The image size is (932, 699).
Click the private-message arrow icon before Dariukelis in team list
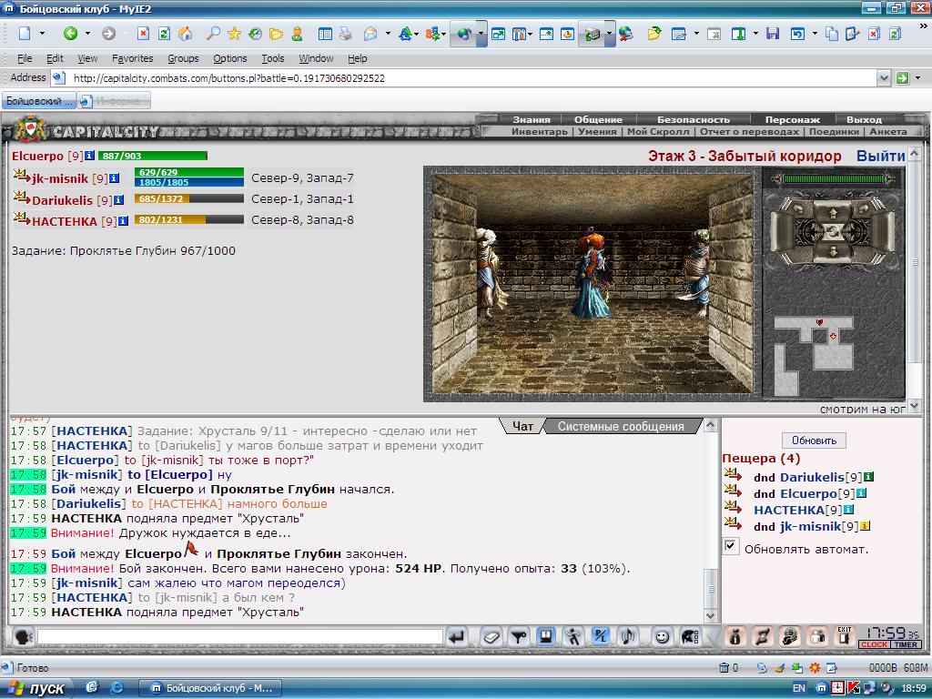point(22,198)
